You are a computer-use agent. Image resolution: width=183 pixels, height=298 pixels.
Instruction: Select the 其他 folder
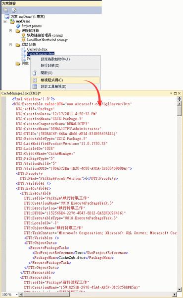pyautogui.click(x=25, y=63)
